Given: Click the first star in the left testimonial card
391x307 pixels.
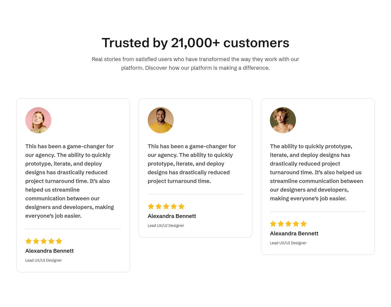Looking at the screenshot, I should [29, 241].
